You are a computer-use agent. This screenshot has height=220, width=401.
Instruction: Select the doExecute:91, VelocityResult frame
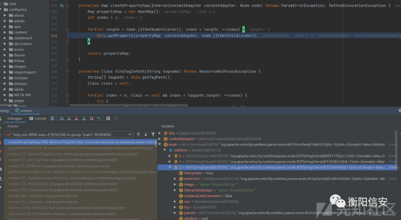80,208
